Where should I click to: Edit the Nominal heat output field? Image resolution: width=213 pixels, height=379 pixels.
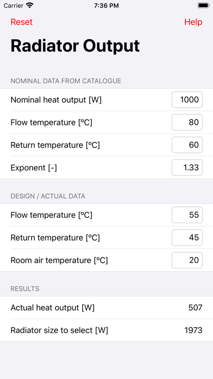click(187, 100)
